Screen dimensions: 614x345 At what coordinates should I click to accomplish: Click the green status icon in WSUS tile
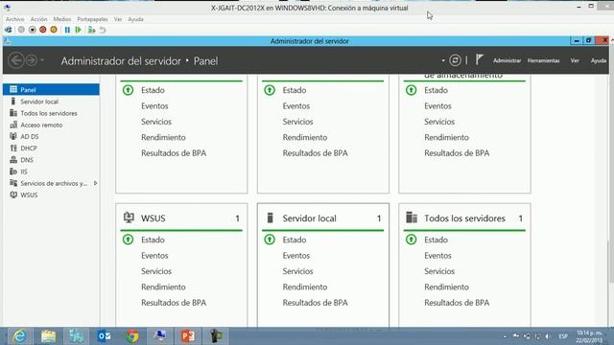(x=128, y=240)
